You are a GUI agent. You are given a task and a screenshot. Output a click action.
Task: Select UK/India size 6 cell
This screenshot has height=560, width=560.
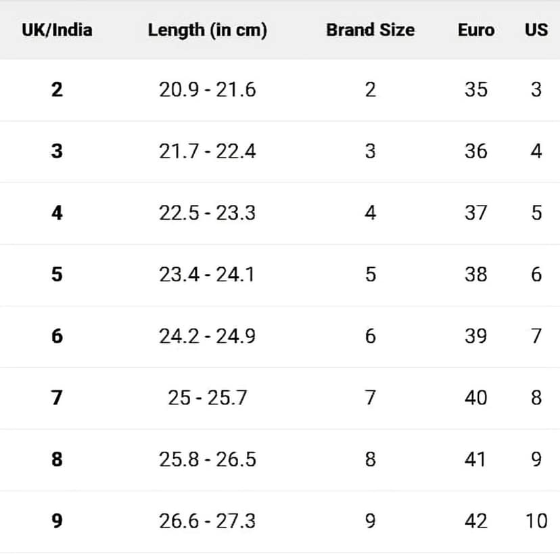click(57, 336)
